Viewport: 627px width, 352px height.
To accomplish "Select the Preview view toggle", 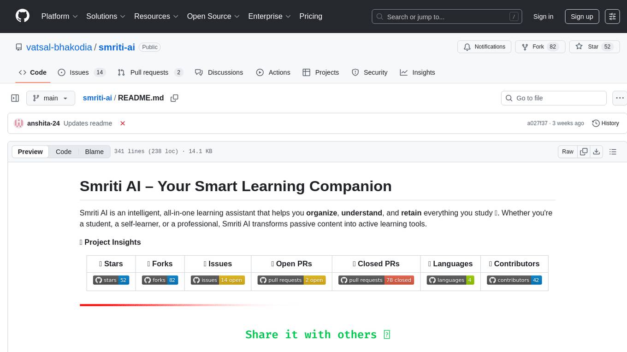I will click(30, 152).
